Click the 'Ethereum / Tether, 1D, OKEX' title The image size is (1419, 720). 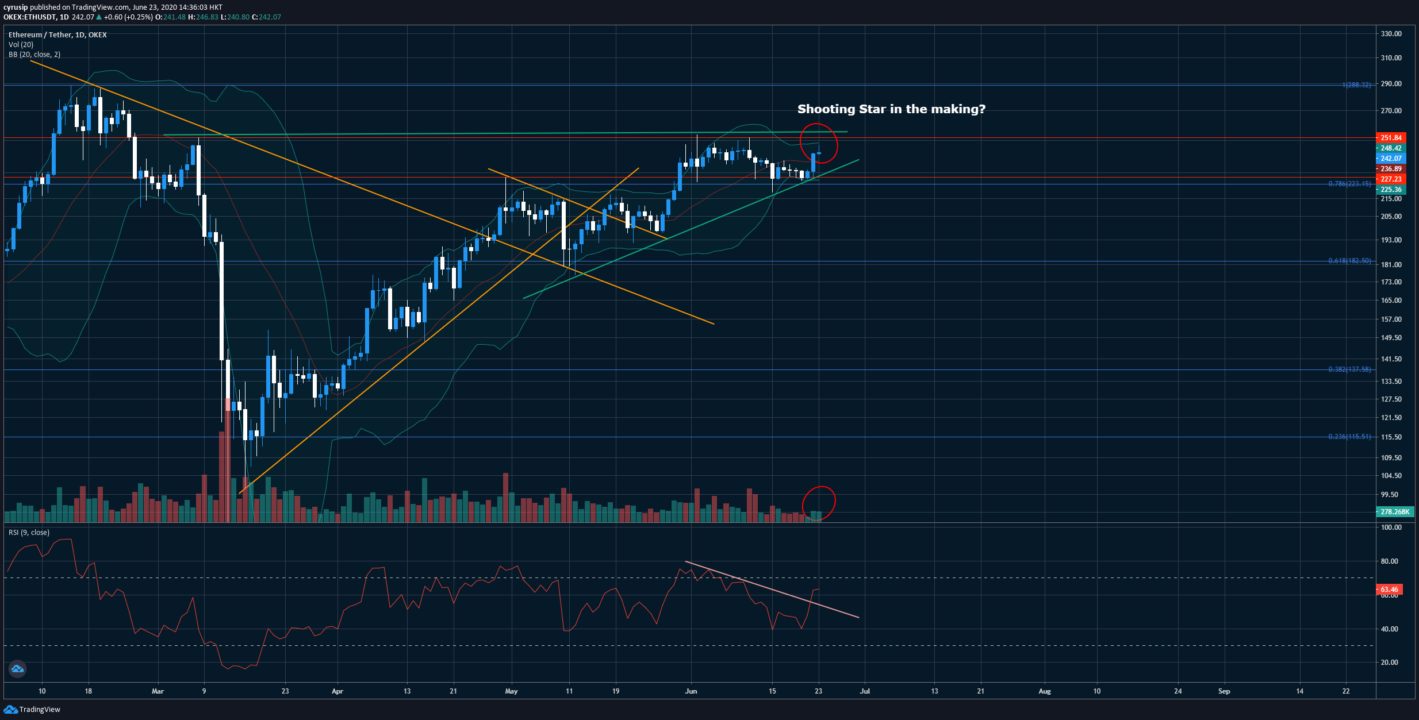click(57, 34)
